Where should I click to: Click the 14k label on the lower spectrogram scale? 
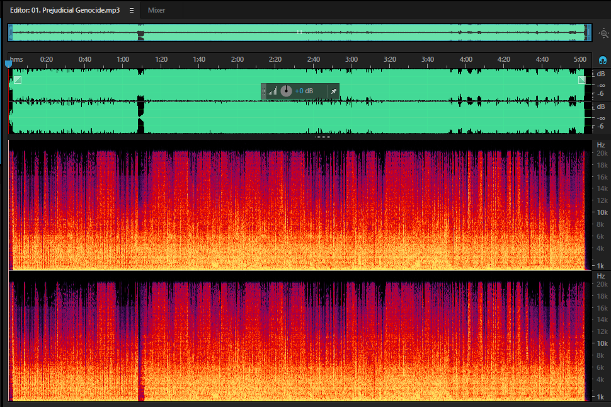602,319
